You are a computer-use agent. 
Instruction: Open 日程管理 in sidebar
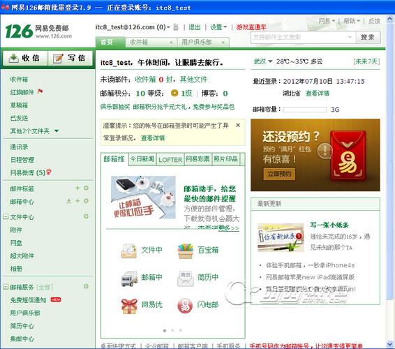[22, 160]
